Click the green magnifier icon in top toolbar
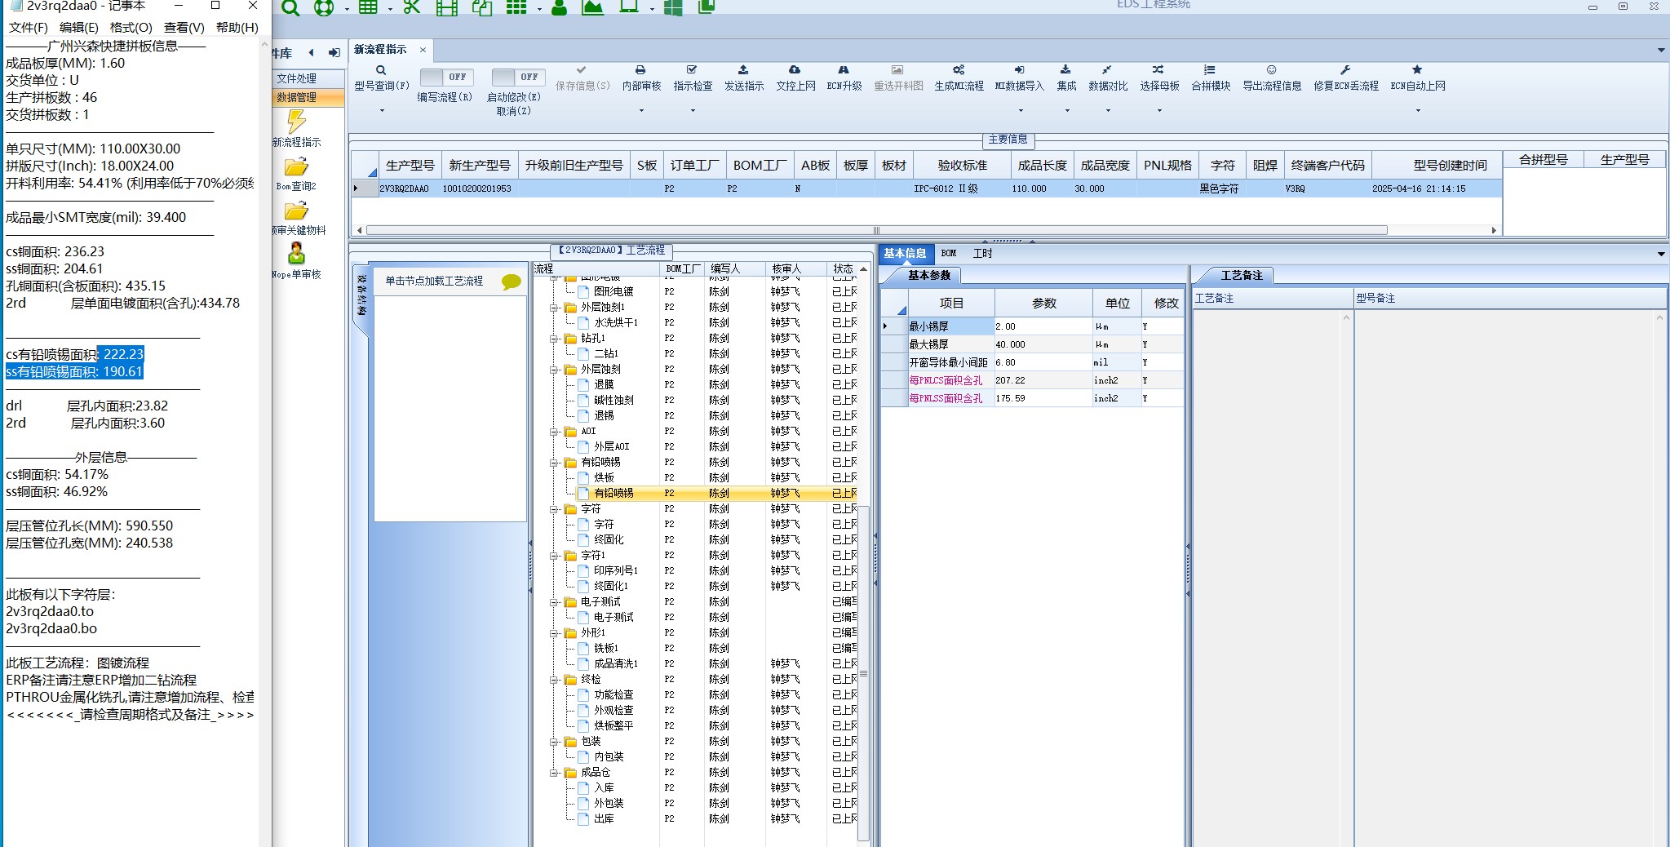This screenshot has width=1670, height=847. (x=290, y=7)
